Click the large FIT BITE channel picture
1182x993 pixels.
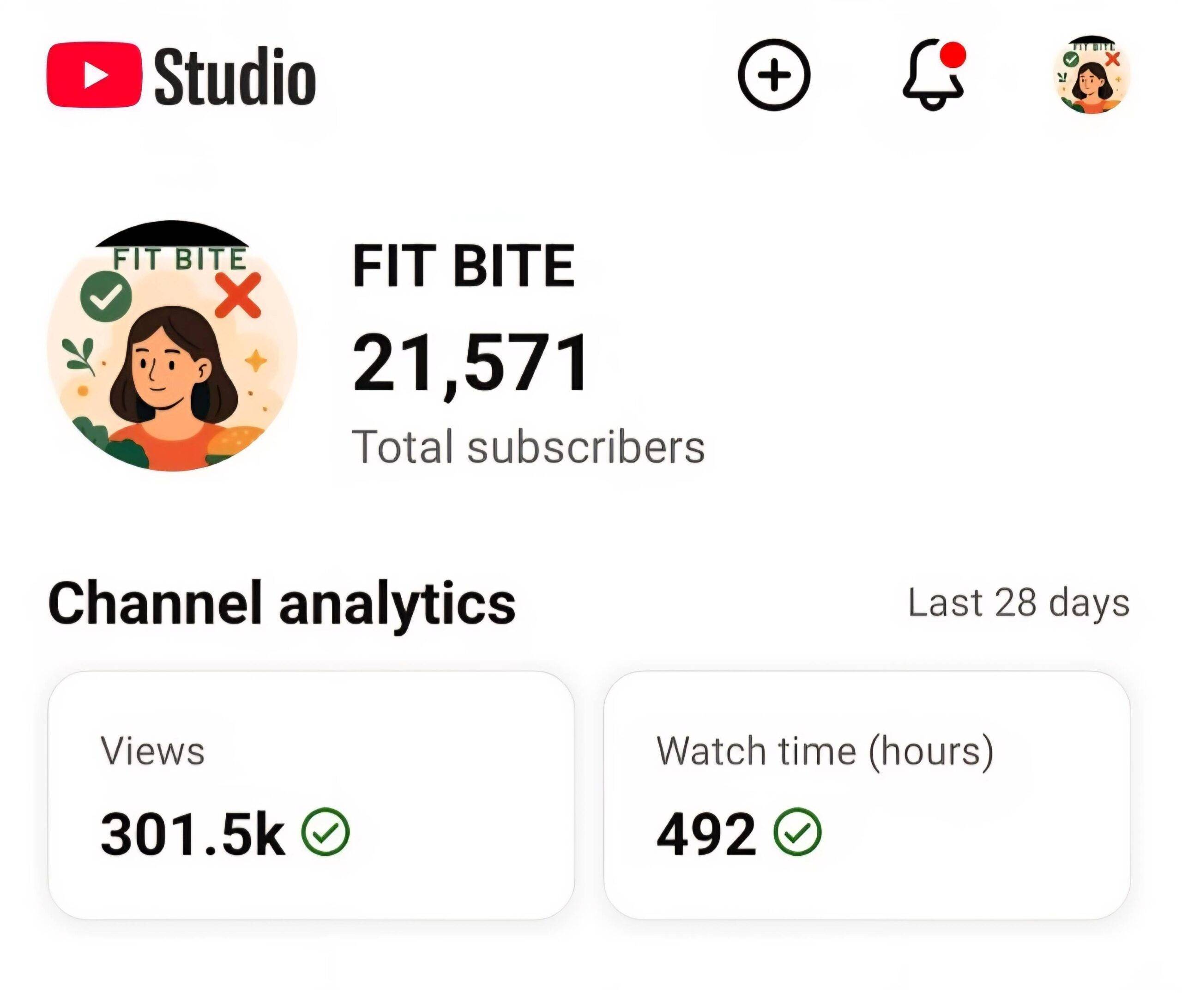click(x=172, y=346)
